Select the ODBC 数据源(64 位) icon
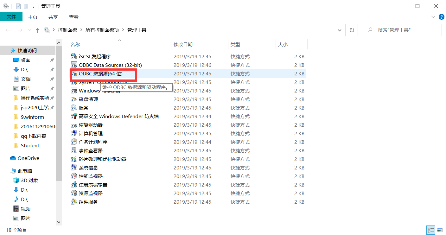This screenshot has width=446, height=235. tap(74, 73)
